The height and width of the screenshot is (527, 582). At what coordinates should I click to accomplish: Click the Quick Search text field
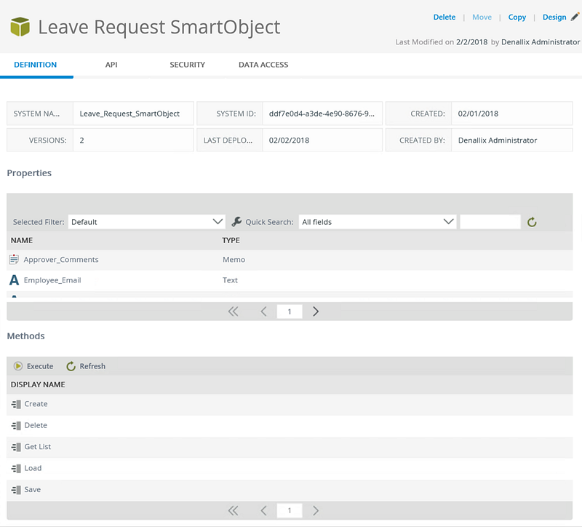(x=490, y=222)
